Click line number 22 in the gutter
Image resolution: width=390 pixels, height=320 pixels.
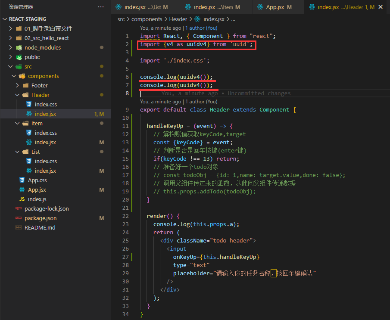tap(125, 216)
